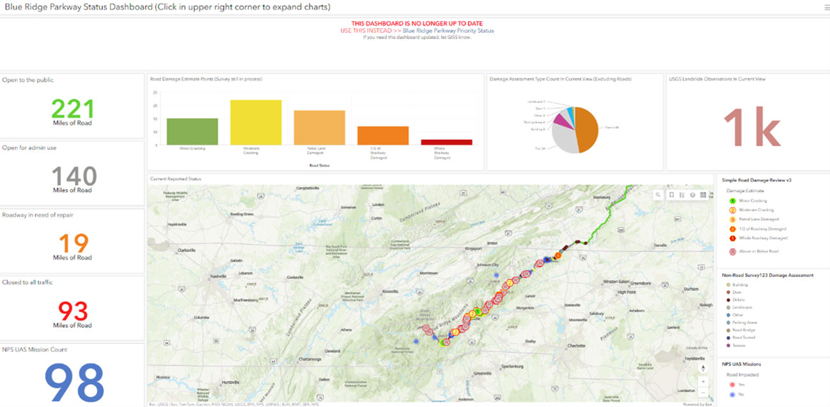Select the Road Bridge legend symbol
Screen dimensions: 830x407
[728, 330]
